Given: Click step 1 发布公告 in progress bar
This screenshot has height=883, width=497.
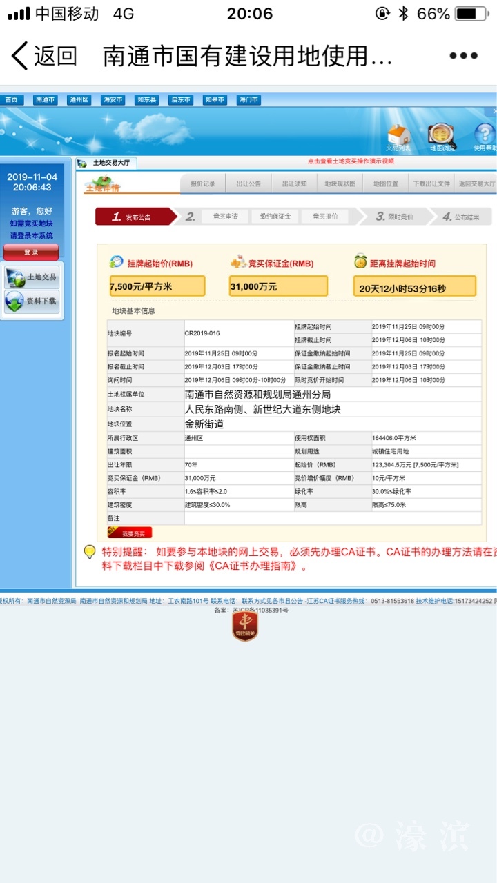Looking at the screenshot, I should (x=133, y=217).
